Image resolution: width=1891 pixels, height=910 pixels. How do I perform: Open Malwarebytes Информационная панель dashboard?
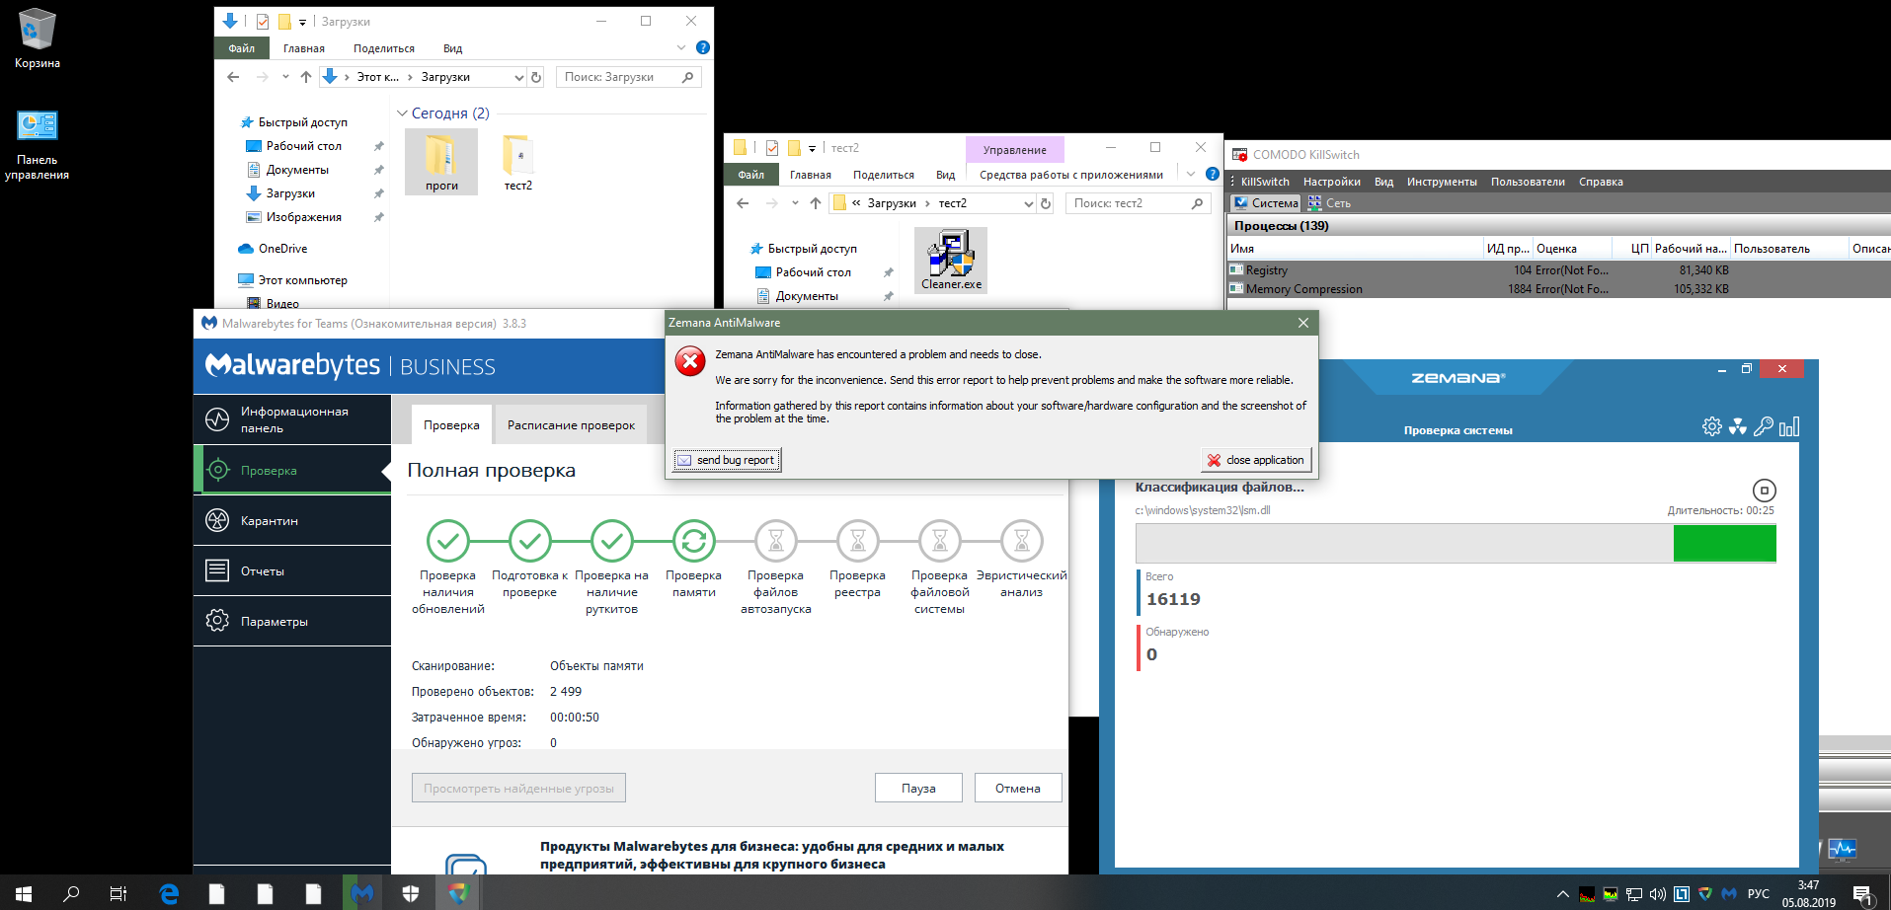pos(292,419)
